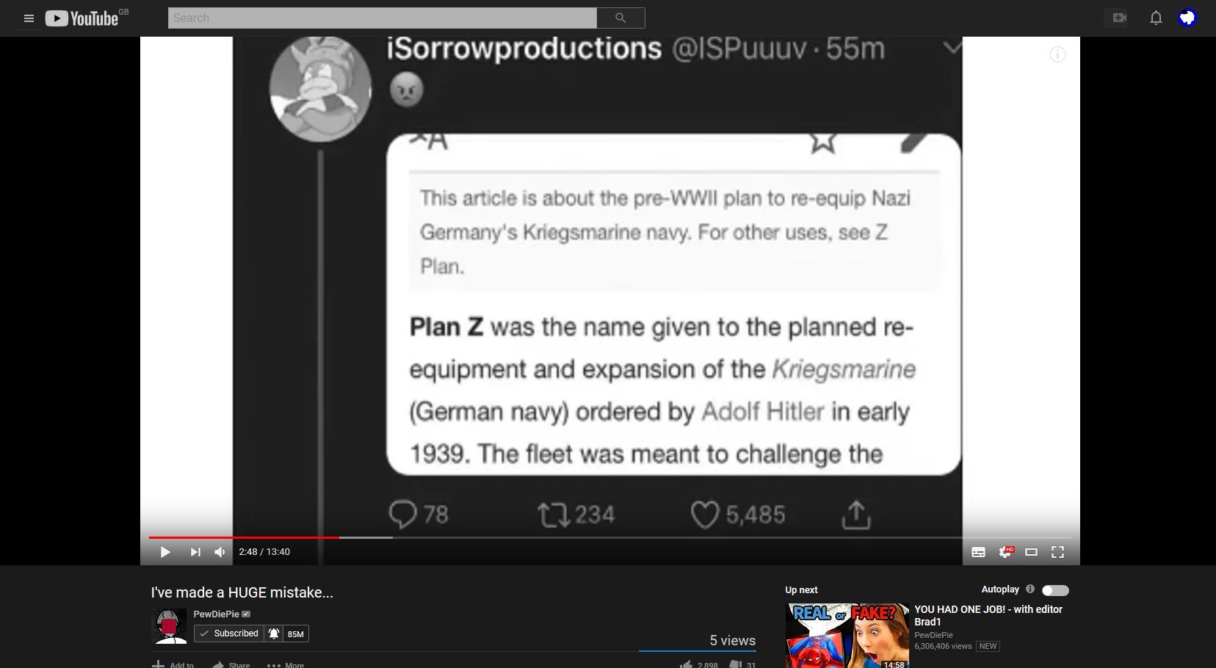Unsubscribe via the Subscribed button
The image size is (1216, 668).
pos(228,633)
